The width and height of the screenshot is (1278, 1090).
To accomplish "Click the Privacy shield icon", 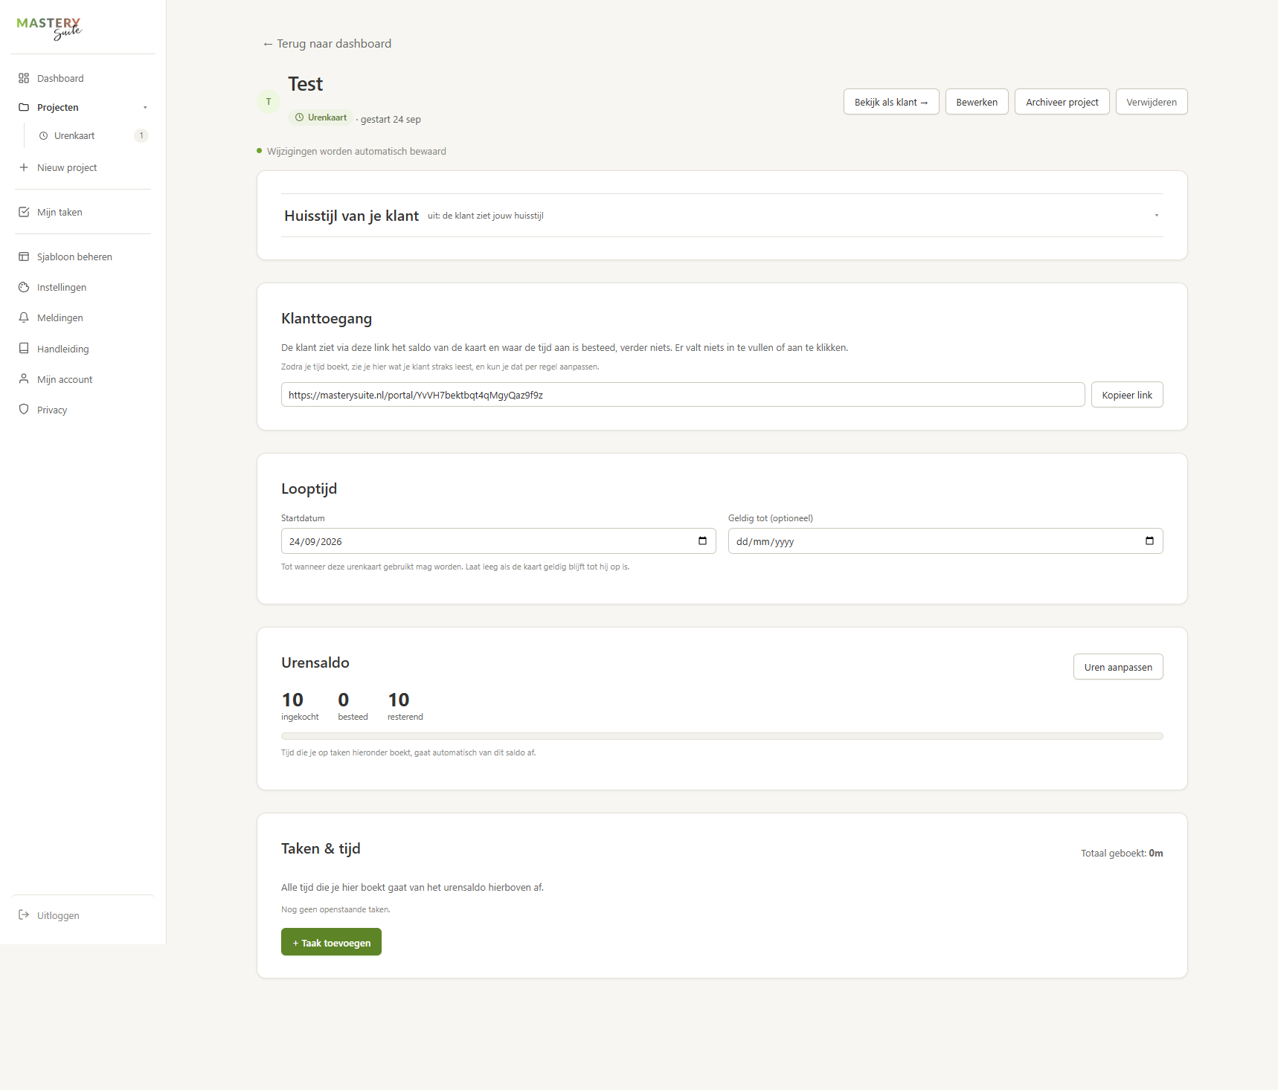I will pos(24,409).
